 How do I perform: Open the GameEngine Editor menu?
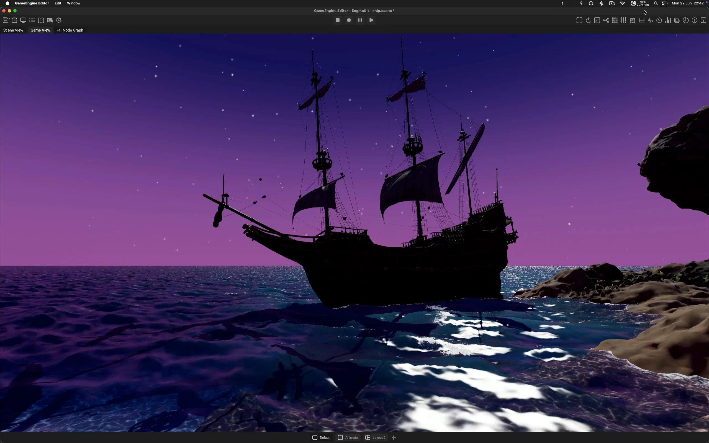pos(32,3)
